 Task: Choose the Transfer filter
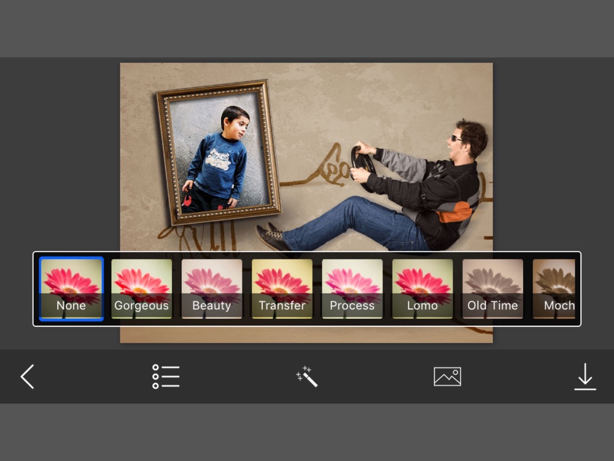(282, 289)
